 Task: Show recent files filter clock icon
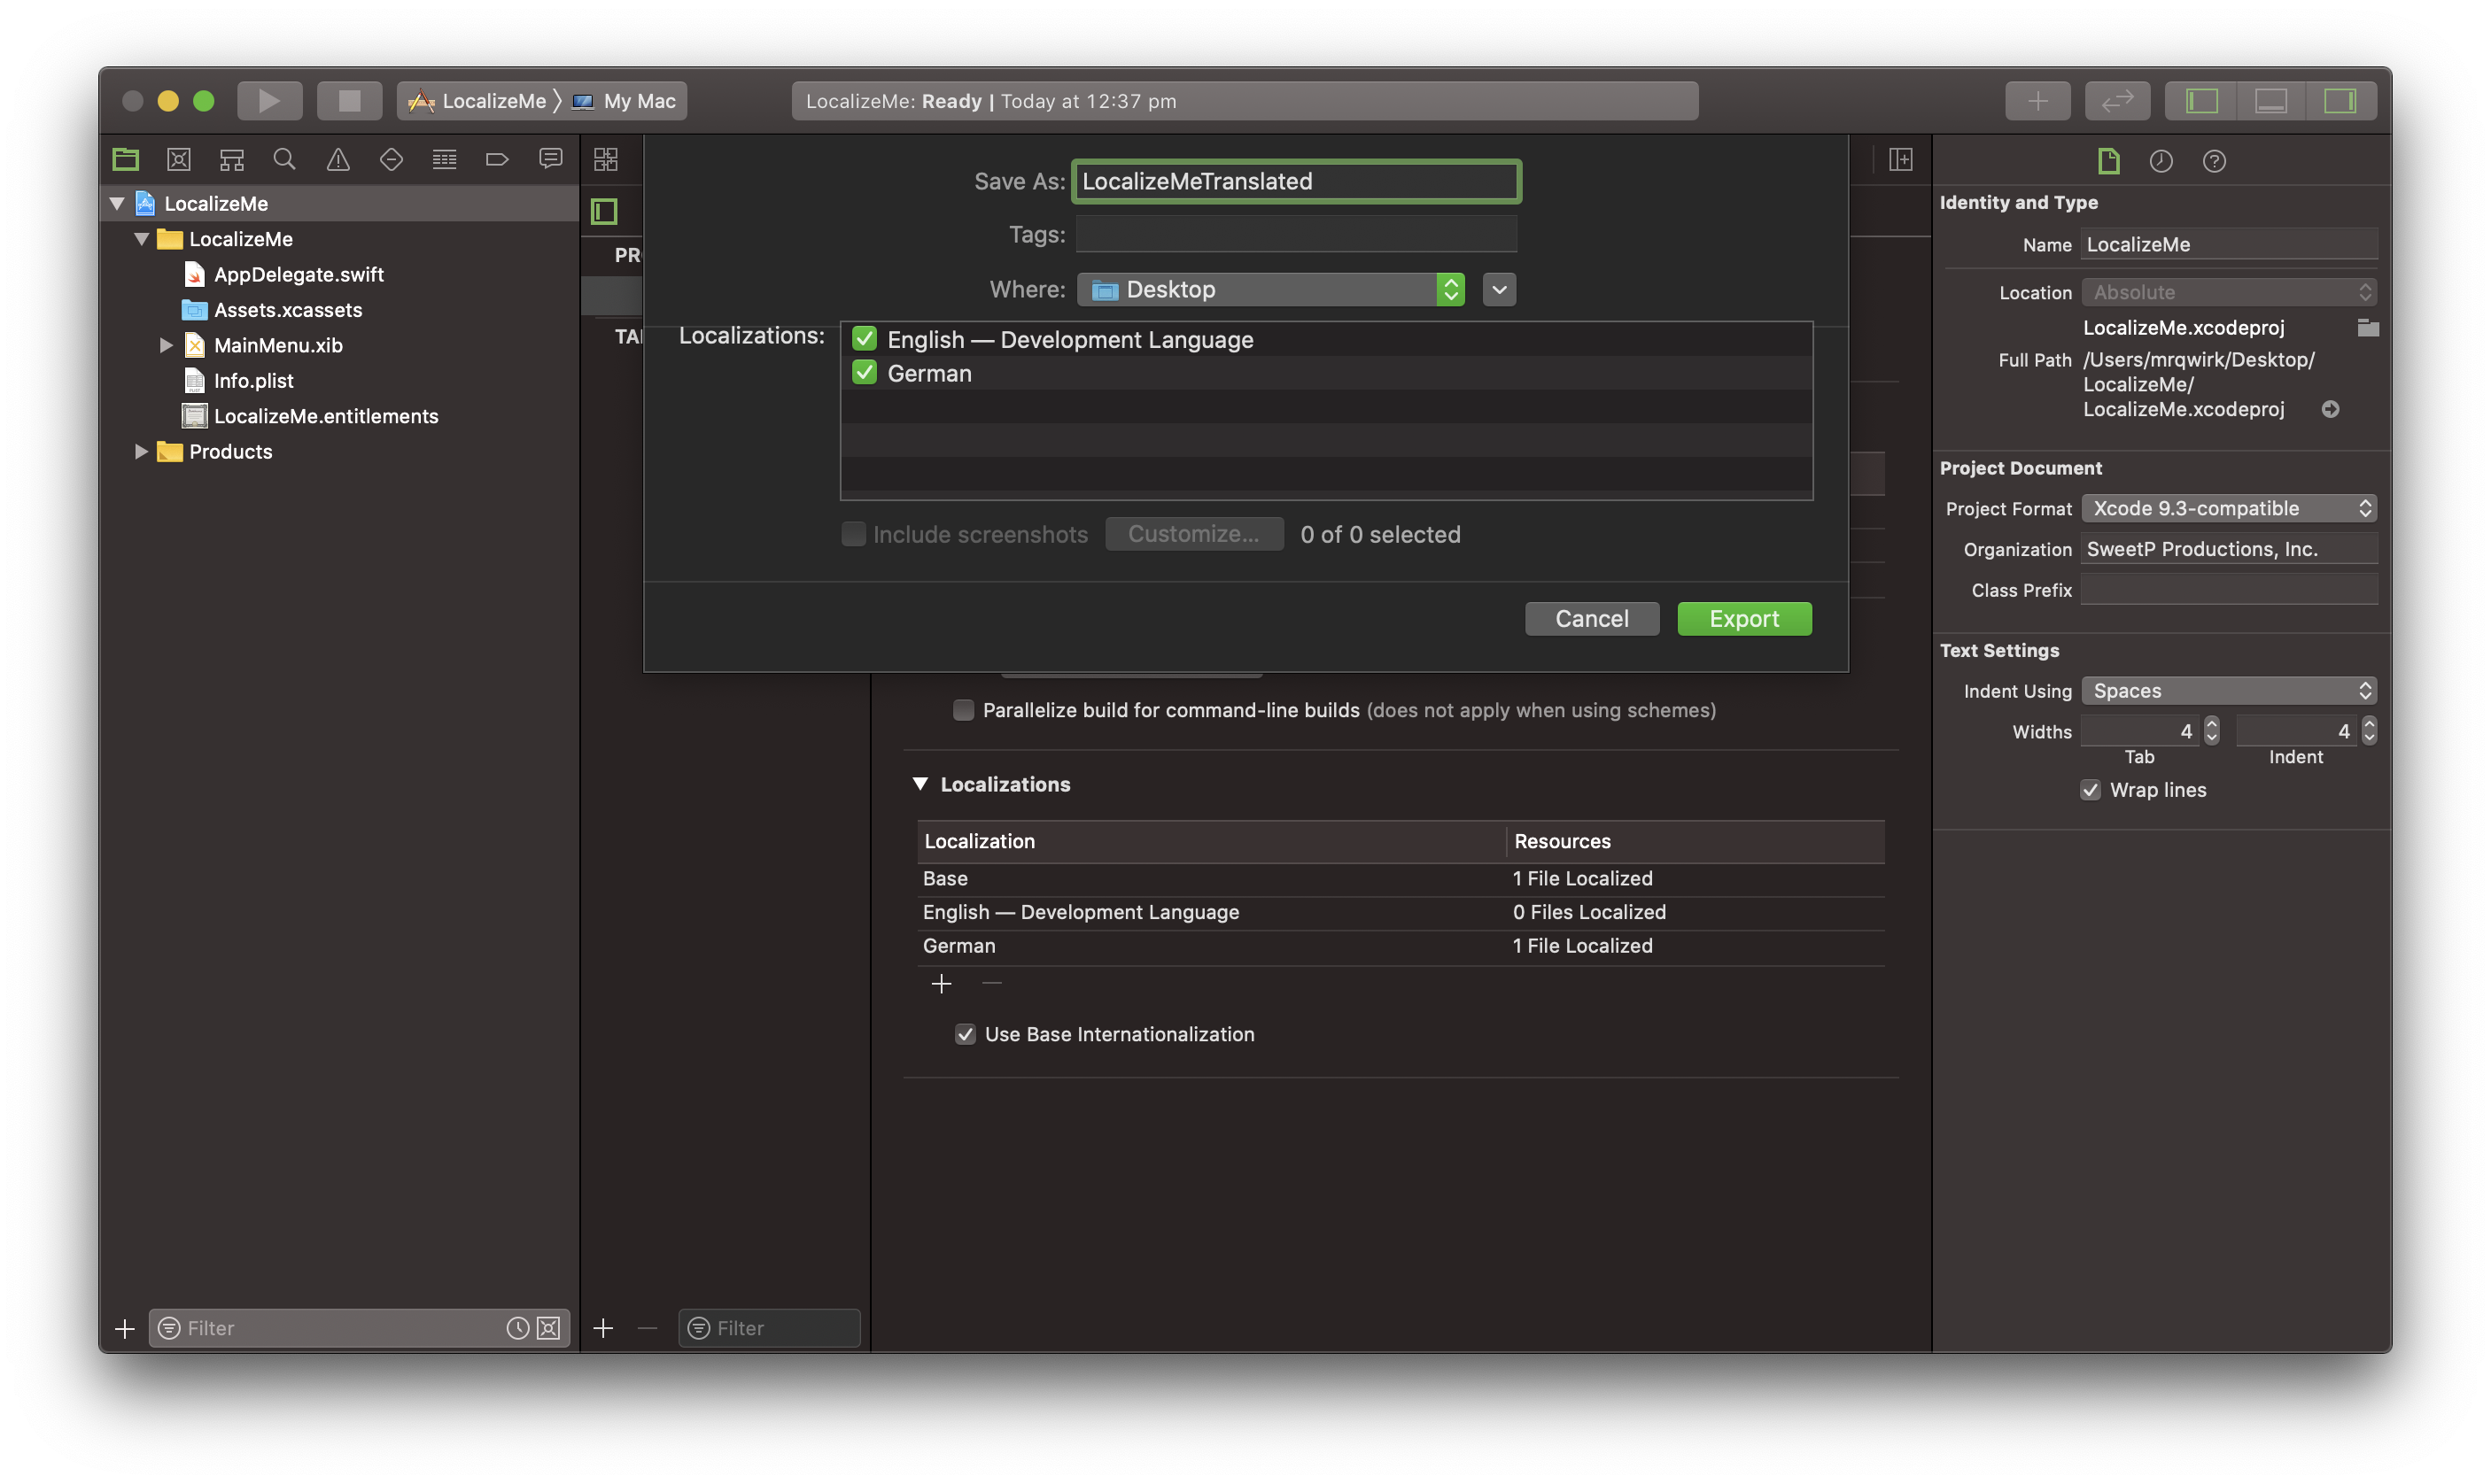coord(517,1328)
